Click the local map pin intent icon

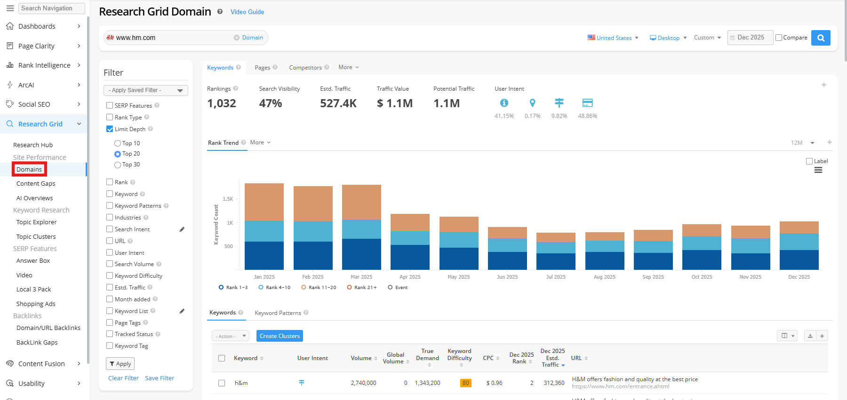pyautogui.click(x=532, y=103)
